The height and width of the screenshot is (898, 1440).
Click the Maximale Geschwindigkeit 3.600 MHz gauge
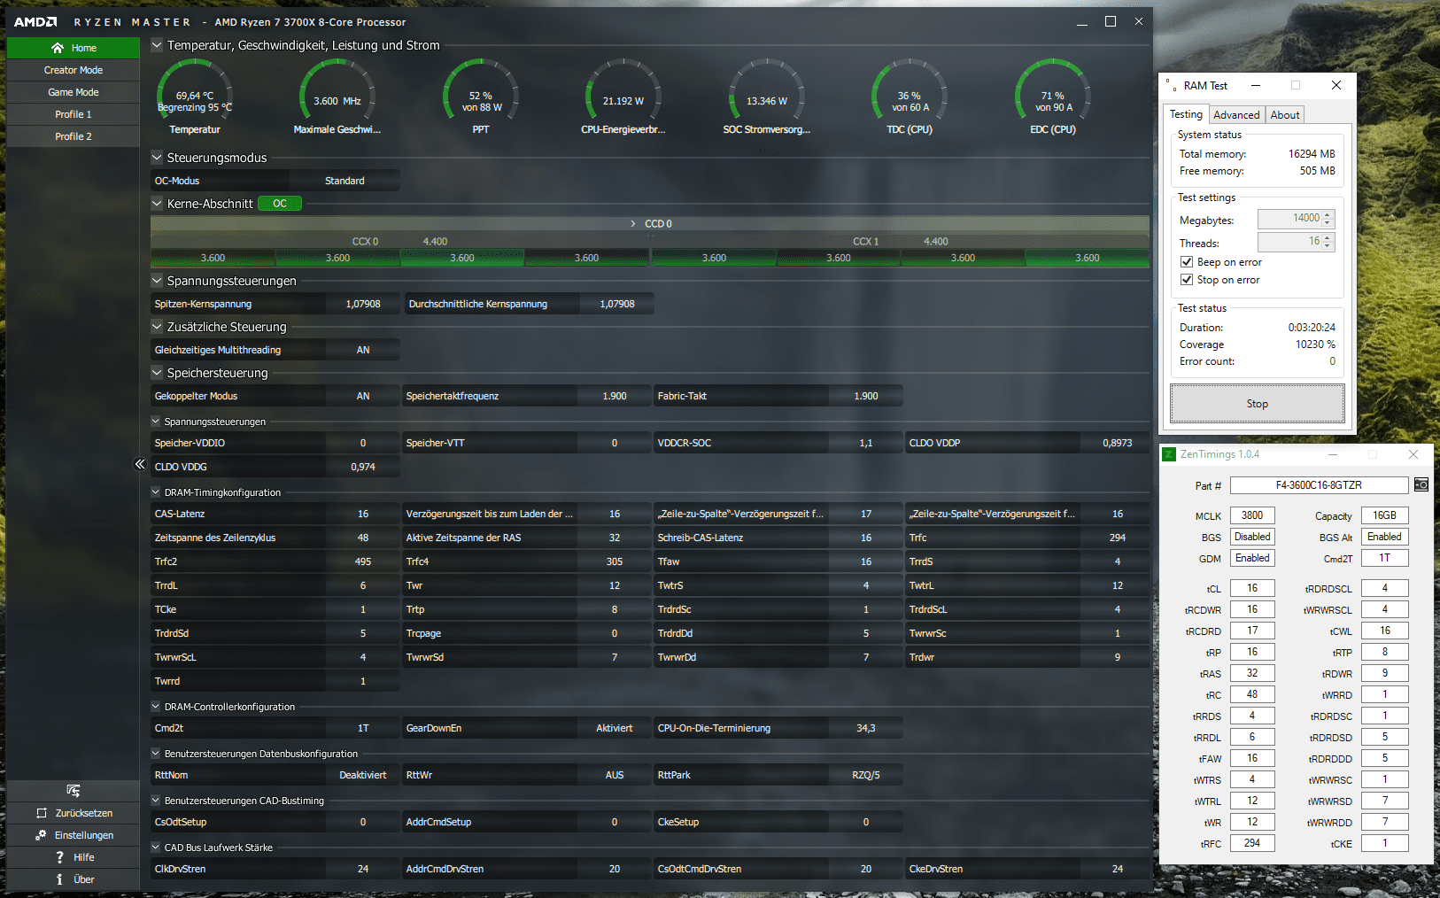point(337,96)
